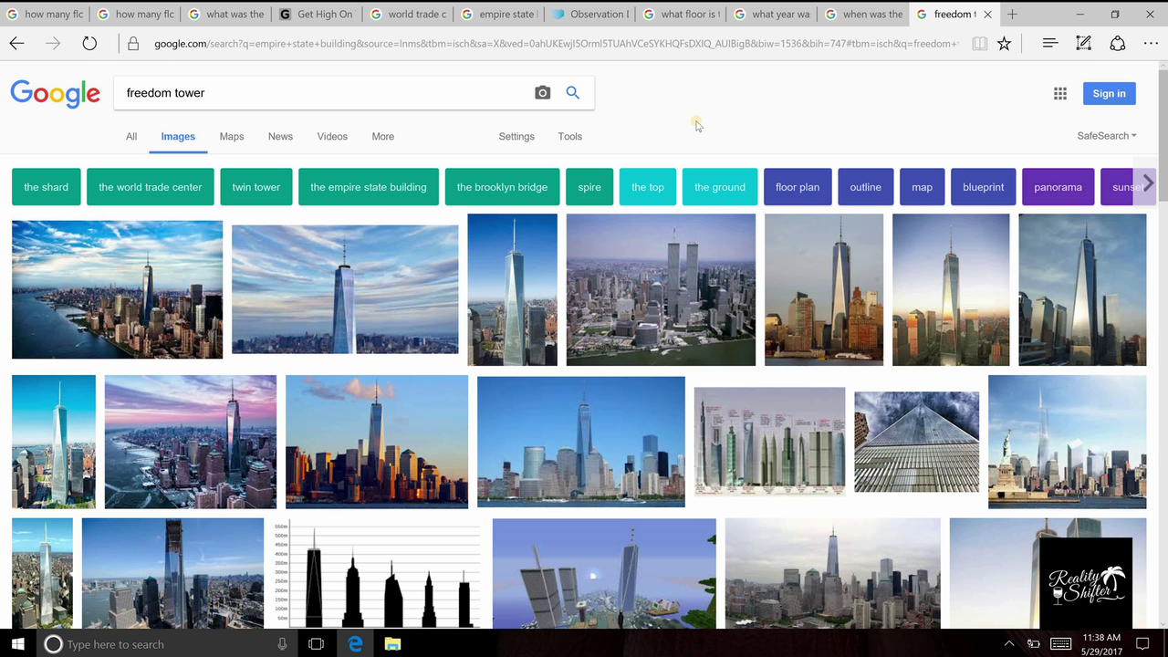Open Edge reading view icon
Image resolution: width=1168 pixels, height=657 pixels.
click(x=979, y=44)
